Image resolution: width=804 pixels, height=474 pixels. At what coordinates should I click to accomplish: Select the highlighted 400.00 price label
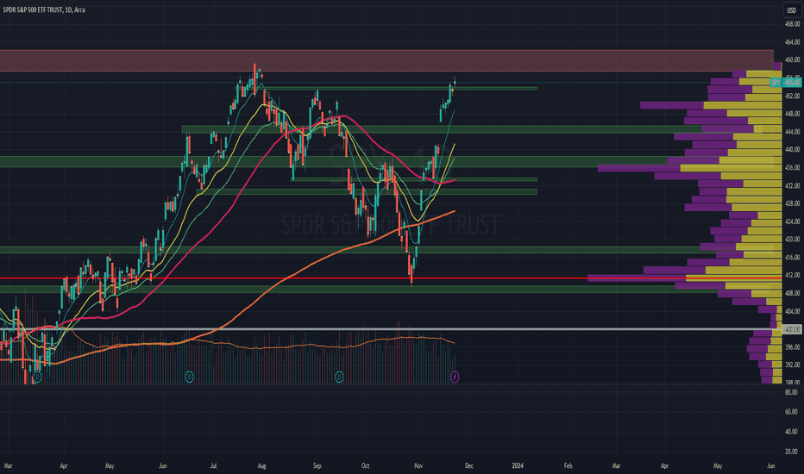pos(792,329)
